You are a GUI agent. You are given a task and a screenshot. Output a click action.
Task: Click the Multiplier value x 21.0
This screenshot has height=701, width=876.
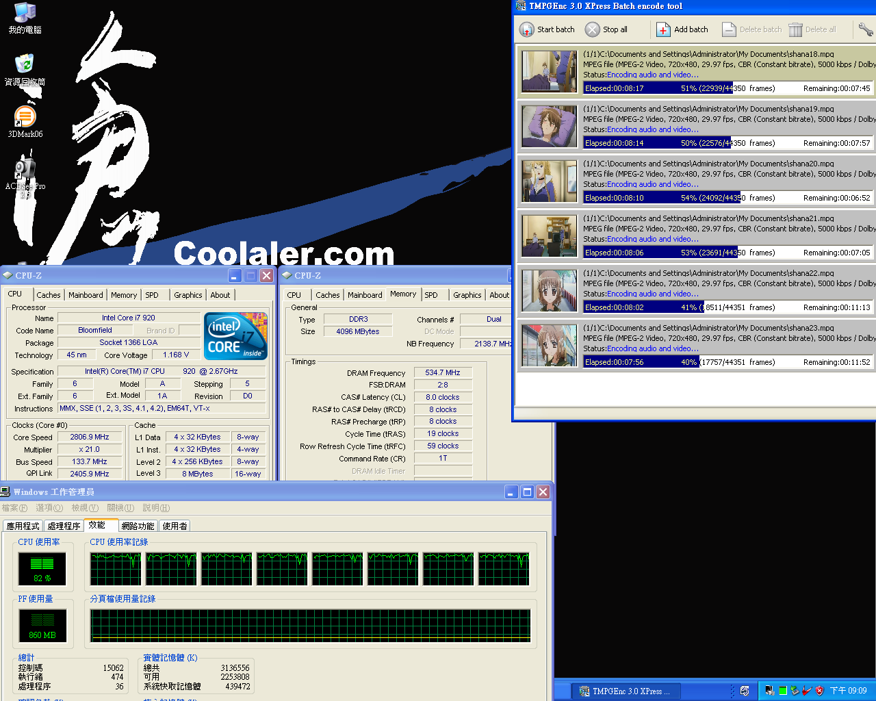(x=90, y=449)
